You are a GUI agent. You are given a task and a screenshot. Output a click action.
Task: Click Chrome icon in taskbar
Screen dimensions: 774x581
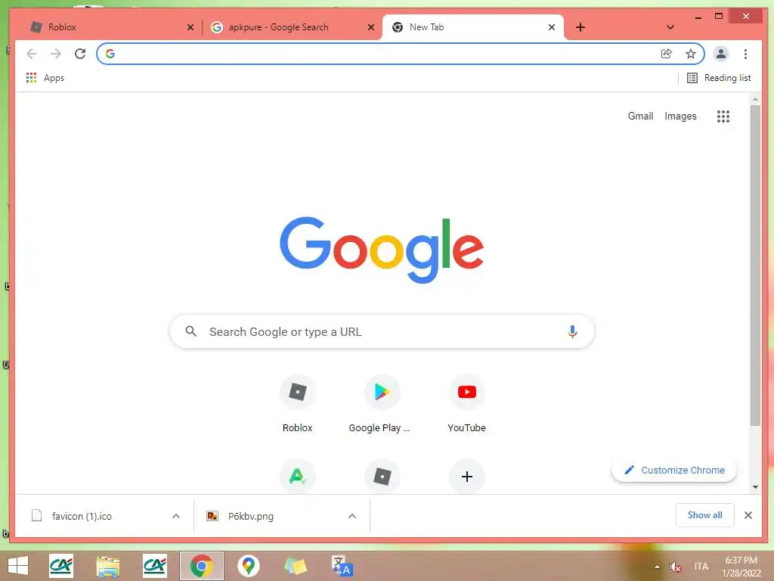pyautogui.click(x=201, y=566)
